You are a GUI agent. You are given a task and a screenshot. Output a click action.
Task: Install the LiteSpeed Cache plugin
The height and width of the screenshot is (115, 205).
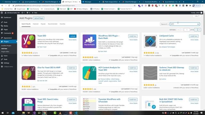pyautogui.click(x=194, y=36)
